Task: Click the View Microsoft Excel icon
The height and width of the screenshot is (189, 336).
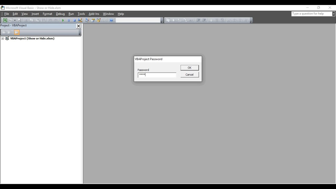Action: click(5, 20)
